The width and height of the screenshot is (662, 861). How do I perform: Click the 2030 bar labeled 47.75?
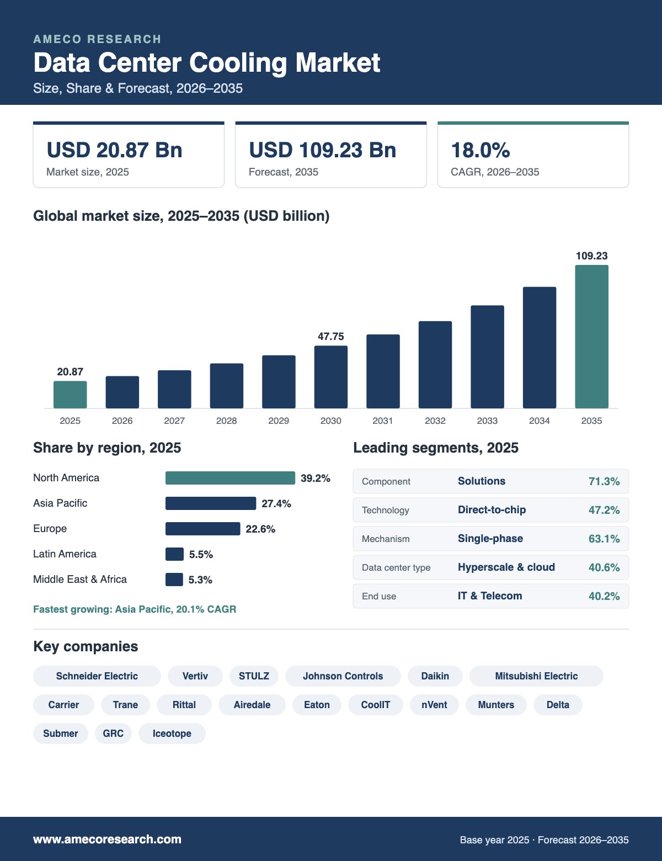pos(331,377)
